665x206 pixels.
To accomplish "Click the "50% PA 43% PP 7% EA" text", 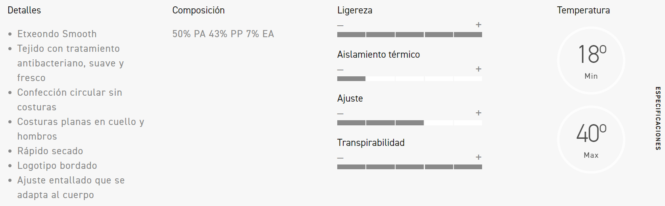I will 223,34.
